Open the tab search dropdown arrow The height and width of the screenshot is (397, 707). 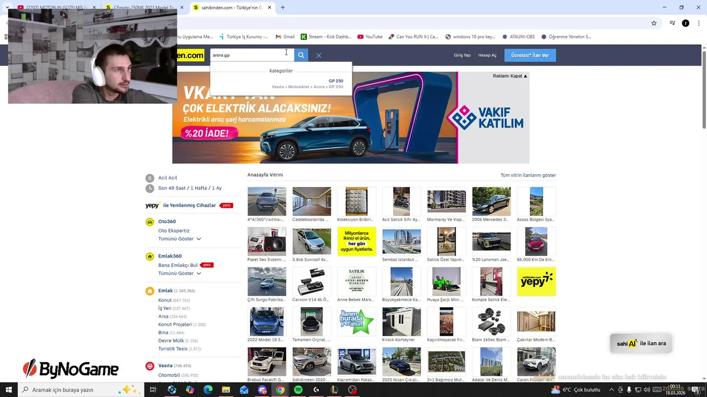coord(7,8)
